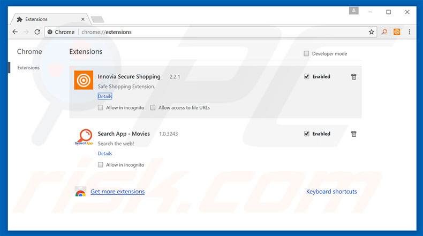Open the Innovia Secure Shopping toolbar icon

point(397,32)
